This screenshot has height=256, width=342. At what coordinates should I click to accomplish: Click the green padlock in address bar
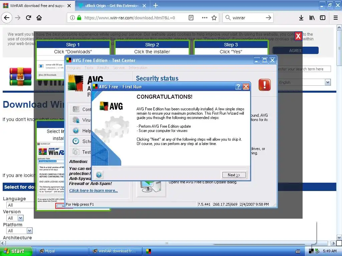[79, 18]
